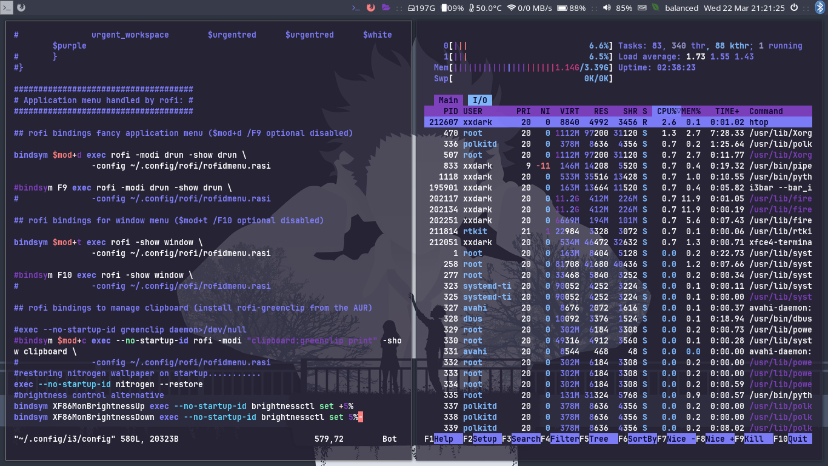This screenshot has width=828, height=466.
Task: Click the disk usage indicator showing 197G
Action: click(x=421, y=8)
